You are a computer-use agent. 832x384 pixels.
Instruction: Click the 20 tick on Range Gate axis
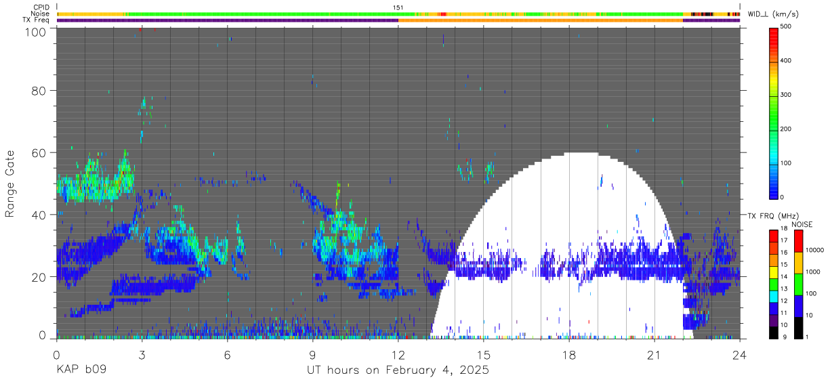click(x=39, y=276)
